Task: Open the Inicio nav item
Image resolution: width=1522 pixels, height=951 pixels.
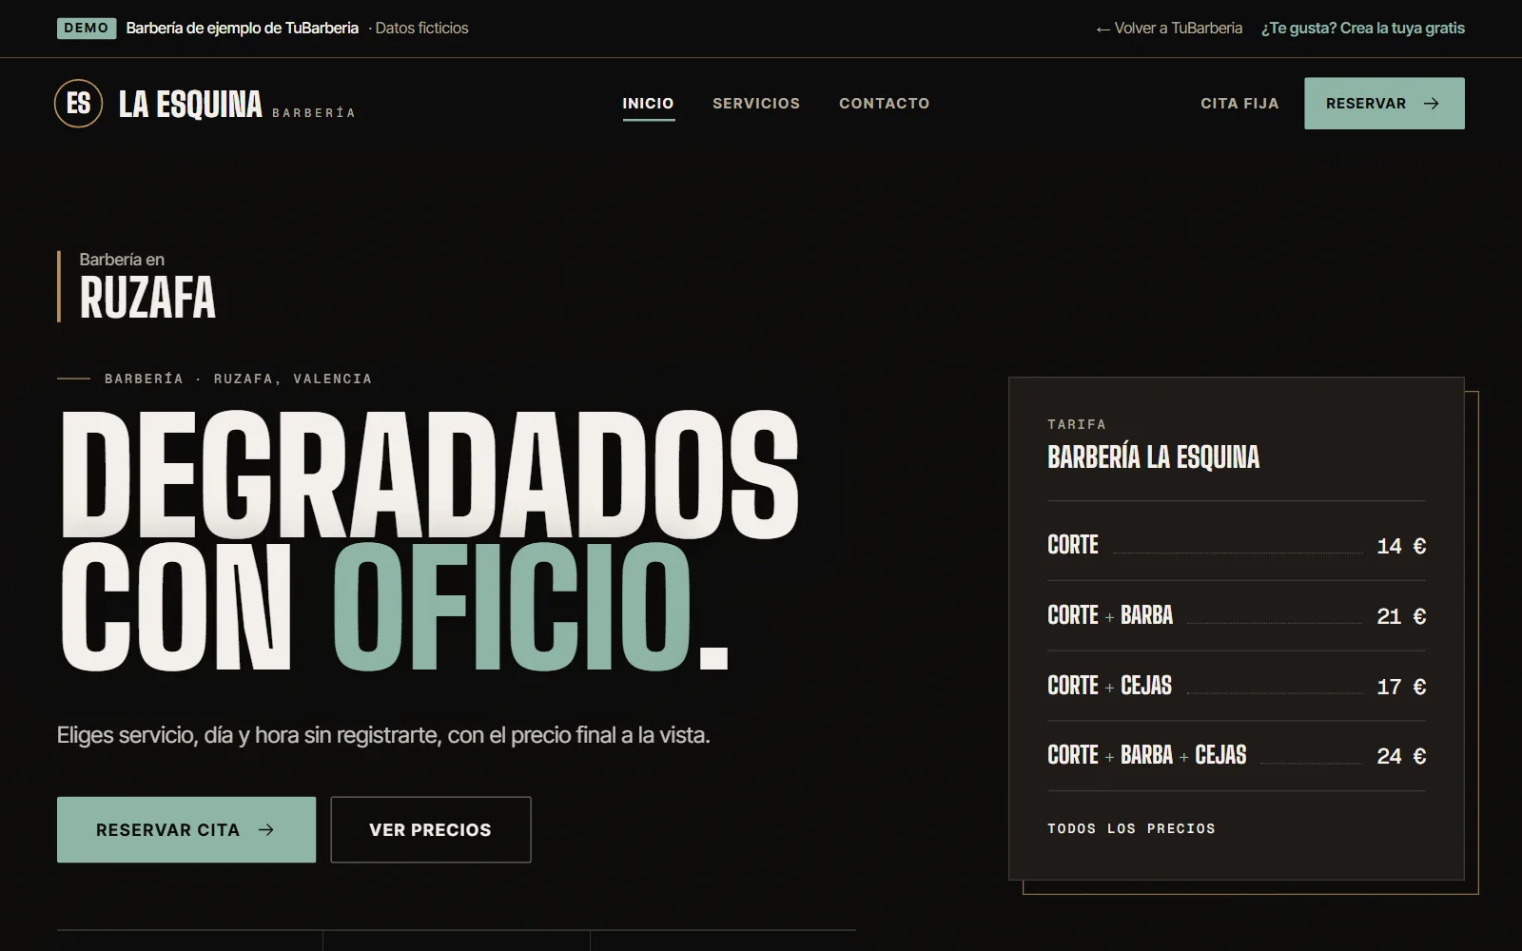Action: pyautogui.click(x=648, y=103)
